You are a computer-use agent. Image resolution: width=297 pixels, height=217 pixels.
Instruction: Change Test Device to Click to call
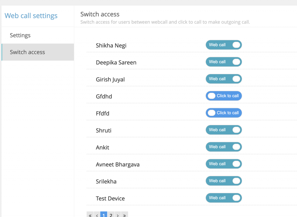coord(224,198)
